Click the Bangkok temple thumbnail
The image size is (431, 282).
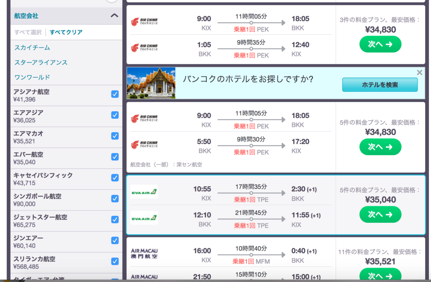(151, 83)
